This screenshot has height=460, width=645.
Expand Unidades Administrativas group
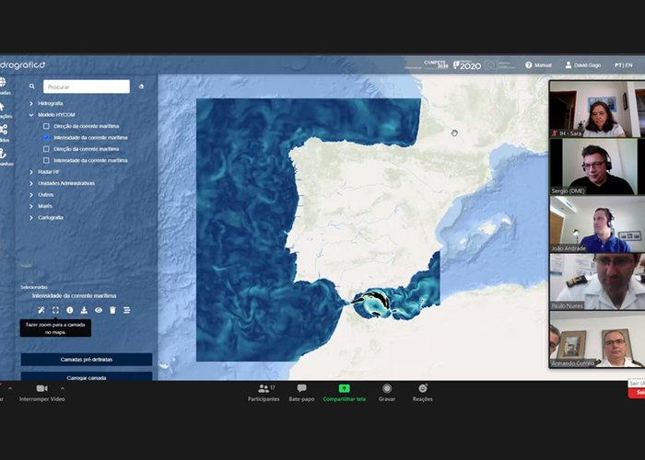point(31,183)
